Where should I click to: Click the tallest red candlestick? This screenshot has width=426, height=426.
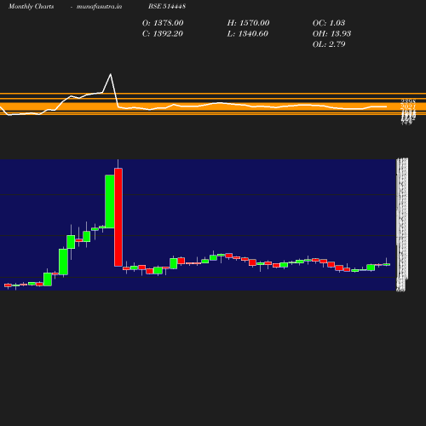[x=118, y=217]
